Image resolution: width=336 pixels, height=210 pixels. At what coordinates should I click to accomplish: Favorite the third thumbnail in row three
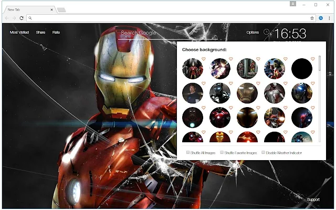[258, 108]
